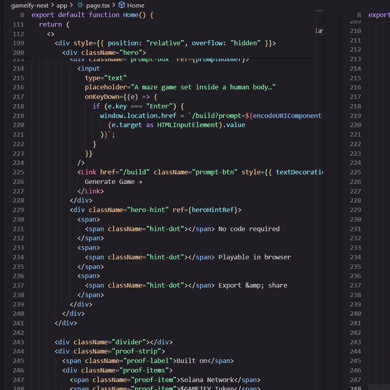
Task: Click line number 242 in right editor
Action: [355, 333]
